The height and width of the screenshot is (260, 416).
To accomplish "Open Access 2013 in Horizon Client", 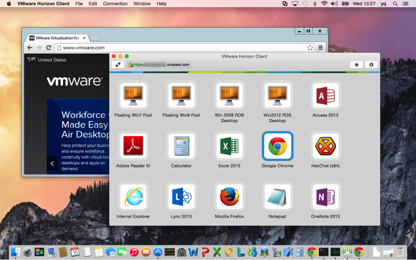I will [x=325, y=95].
